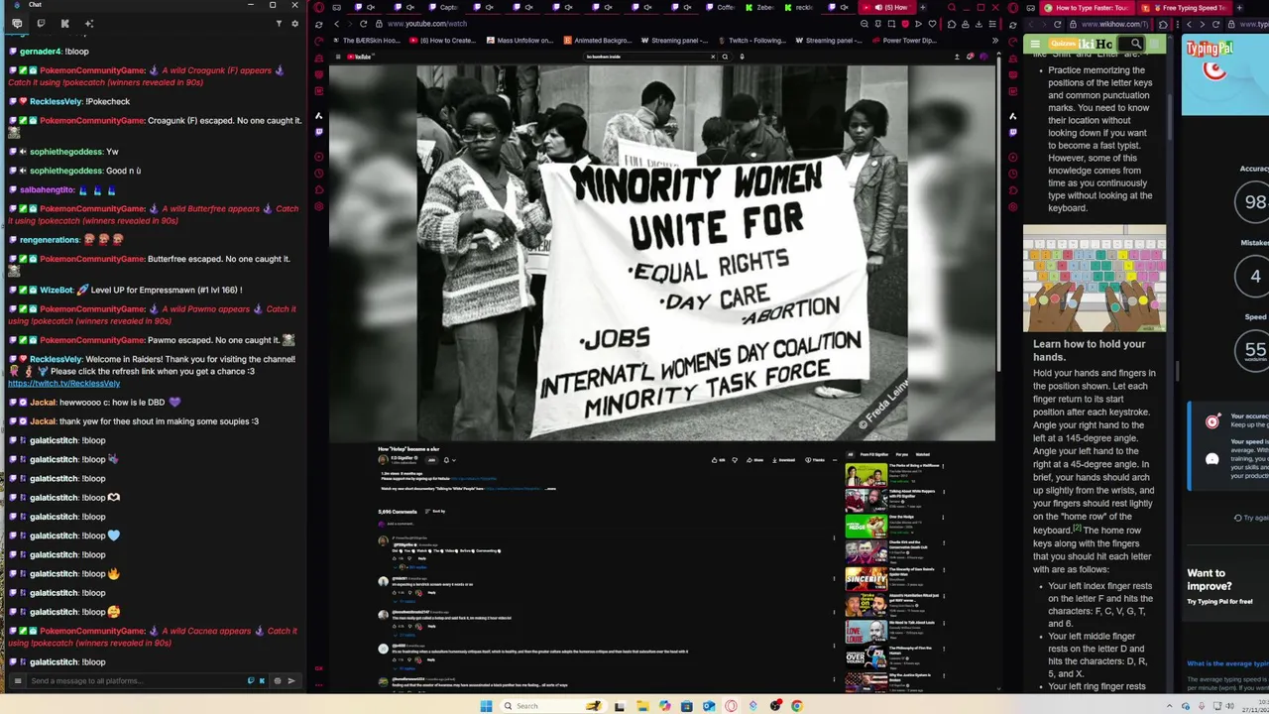Open notification options dropdown arrow beside bell
Screen dimensions: 1269x714
coord(454,460)
